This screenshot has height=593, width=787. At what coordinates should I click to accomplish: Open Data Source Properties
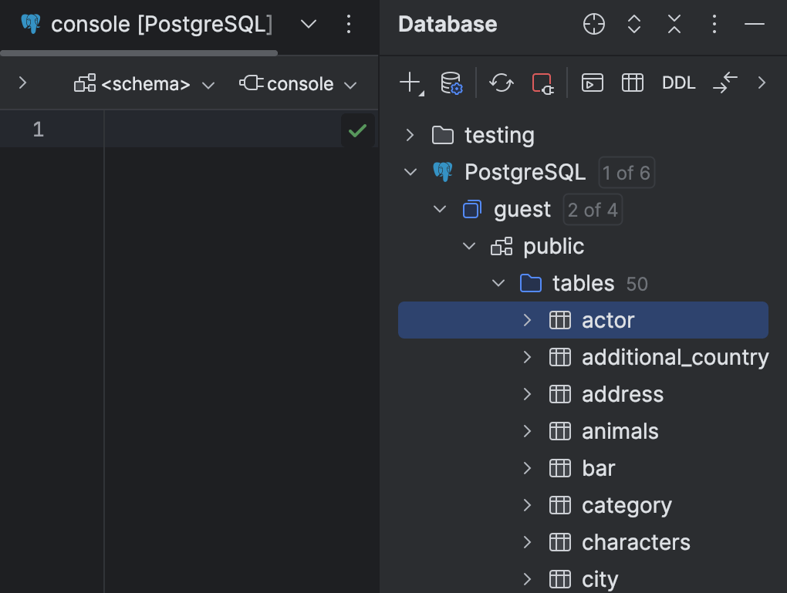451,83
